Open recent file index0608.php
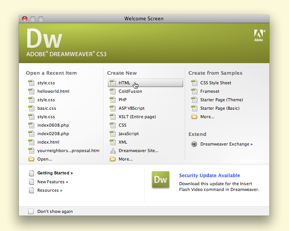Screen dimensions: 289x231 (x=53, y=125)
